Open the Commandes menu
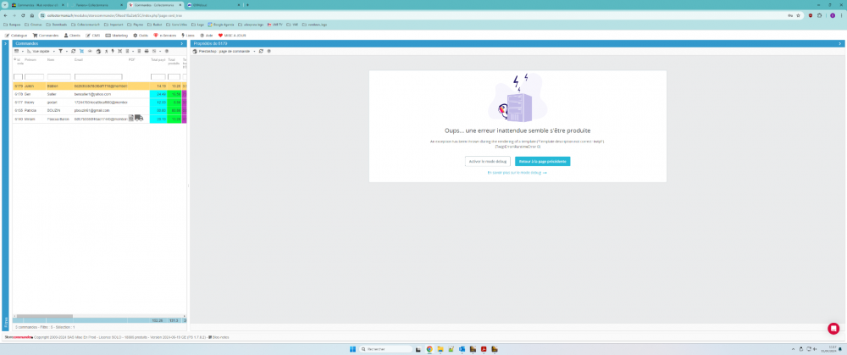Image resolution: width=847 pixels, height=355 pixels. pyautogui.click(x=46, y=35)
